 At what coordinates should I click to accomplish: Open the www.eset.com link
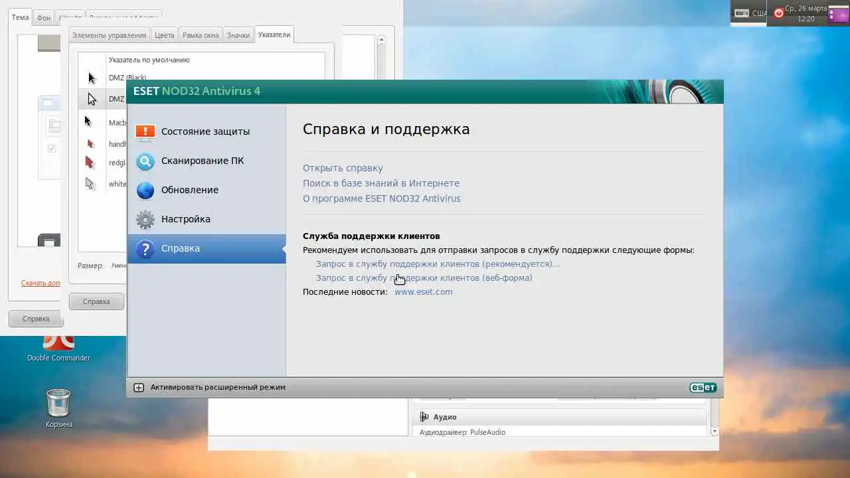424,292
